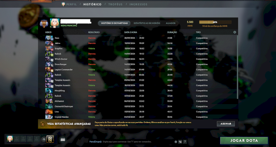The image size is (276, 147).
Task: Click the date 05/05/2024 21:13
Action: pyautogui.click(x=134, y=107)
